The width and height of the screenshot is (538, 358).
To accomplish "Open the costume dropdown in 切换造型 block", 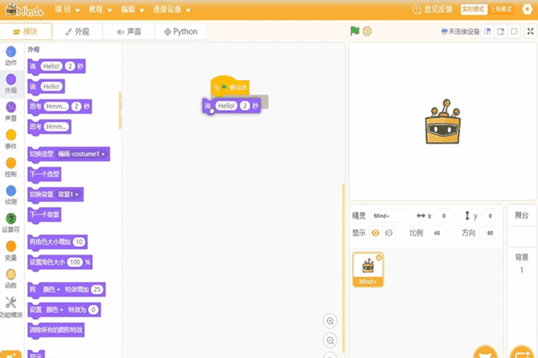I will (81, 154).
